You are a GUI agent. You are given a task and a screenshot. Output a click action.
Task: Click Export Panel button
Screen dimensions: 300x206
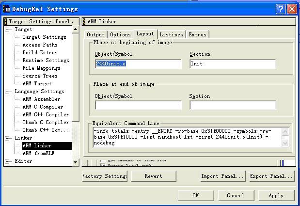coord(272,176)
